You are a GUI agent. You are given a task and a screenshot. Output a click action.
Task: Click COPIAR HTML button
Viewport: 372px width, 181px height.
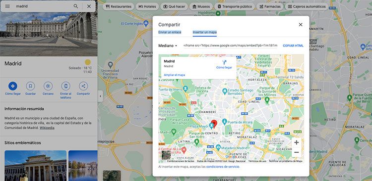click(293, 46)
